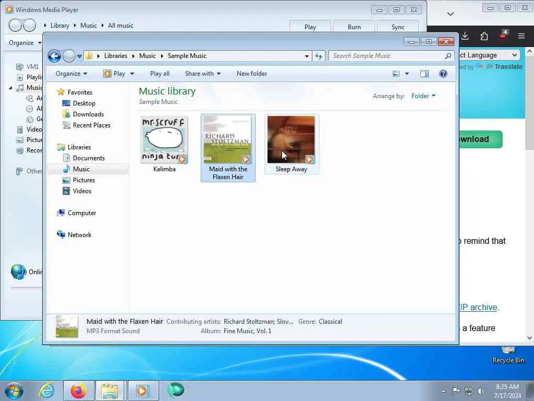Click Music in address breadcrumb
The height and width of the screenshot is (401, 534).
tap(148, 56)
